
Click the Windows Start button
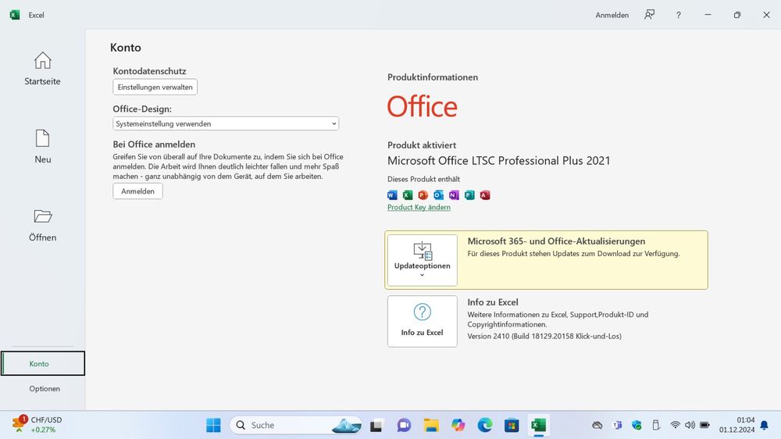(213, 425)
